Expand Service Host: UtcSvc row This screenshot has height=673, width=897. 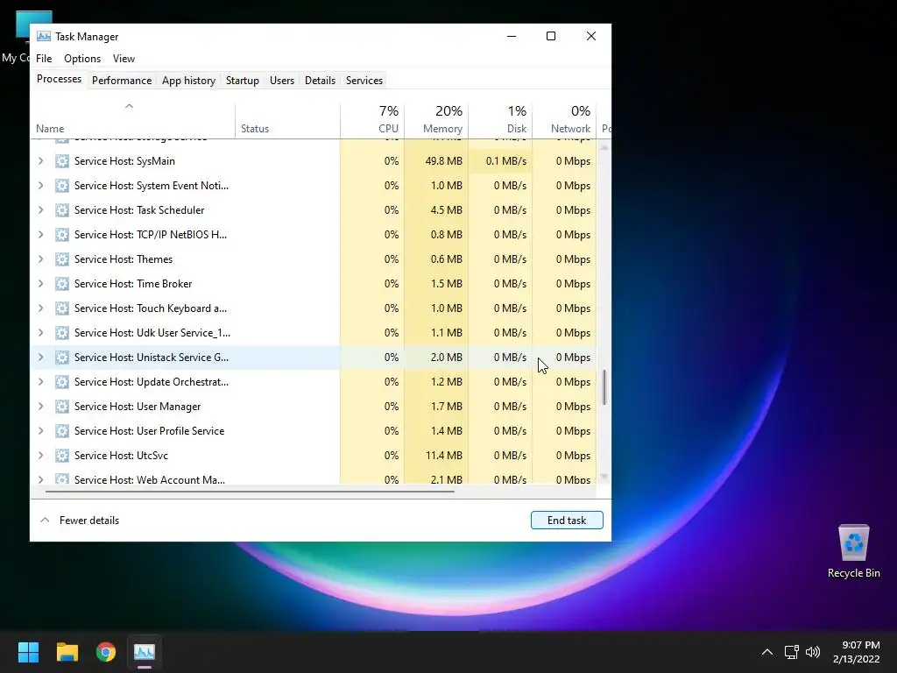40,456
